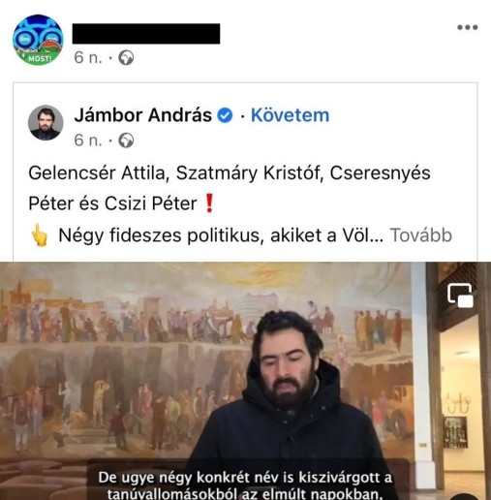Play the video of the bearded man
The height and width of the screenshot is (500, 491).
point(245,381)
